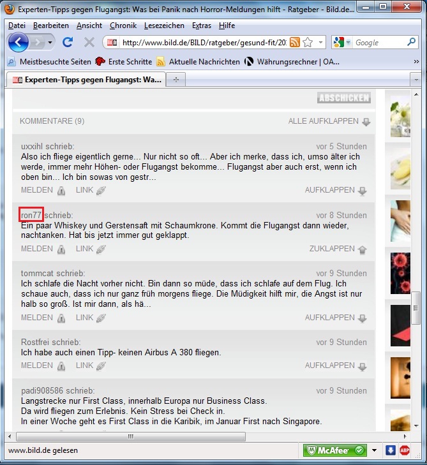Open the Chronik menu

click(123, 26)
